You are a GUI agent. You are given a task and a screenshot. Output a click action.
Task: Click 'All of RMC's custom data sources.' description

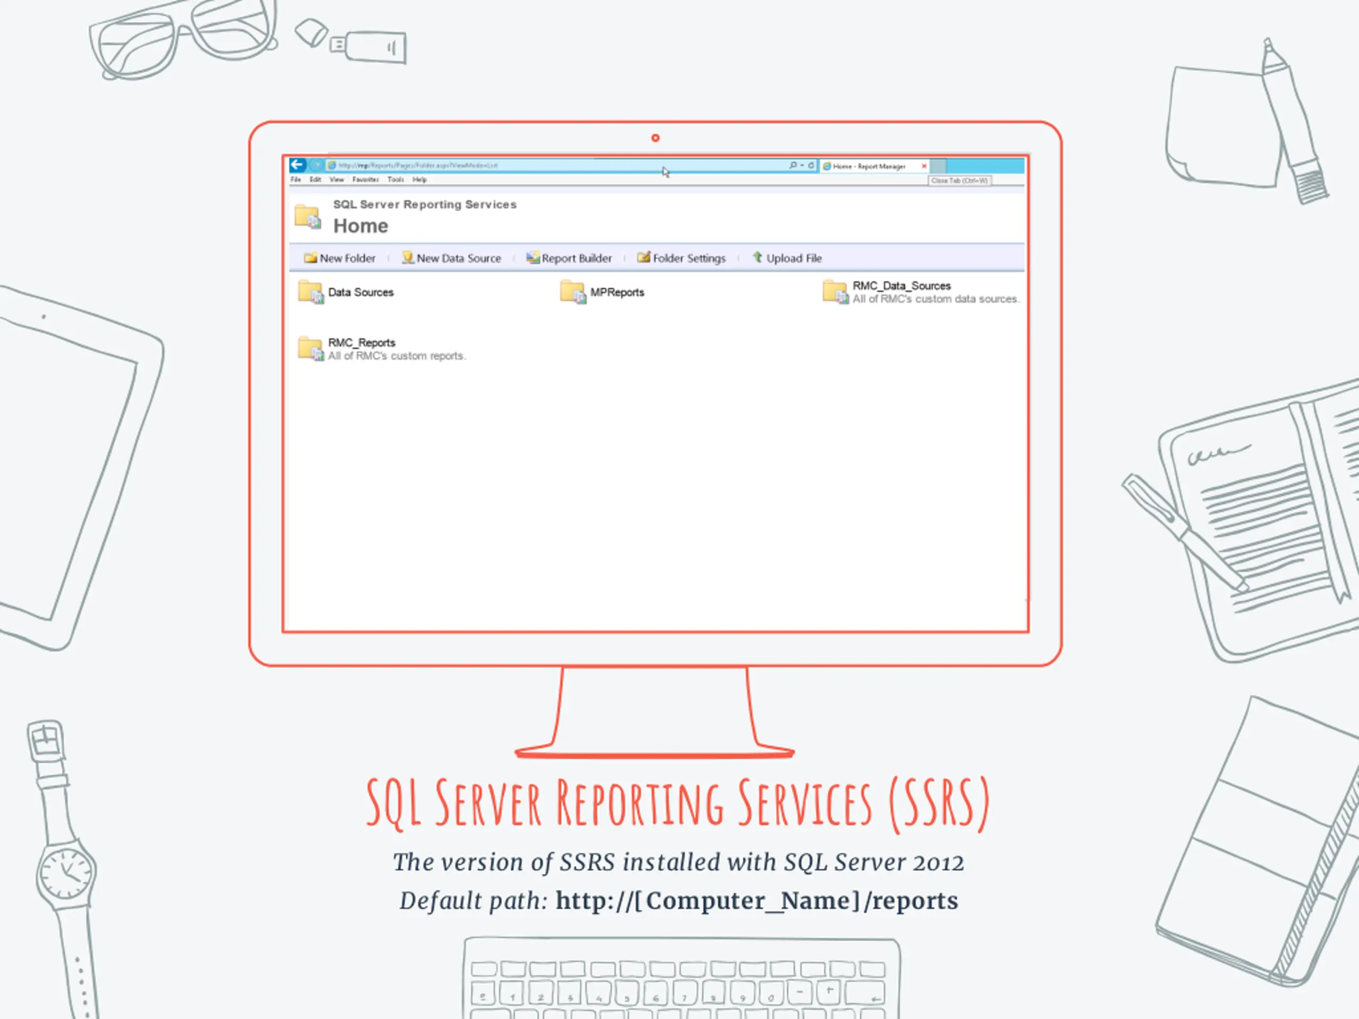(936, 299)
